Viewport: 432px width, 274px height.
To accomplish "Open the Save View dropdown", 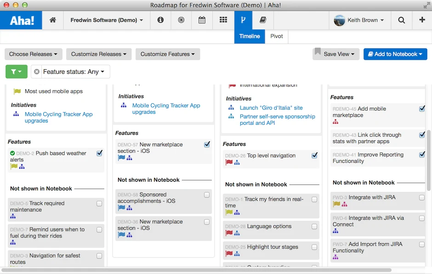I will point(336,54).
